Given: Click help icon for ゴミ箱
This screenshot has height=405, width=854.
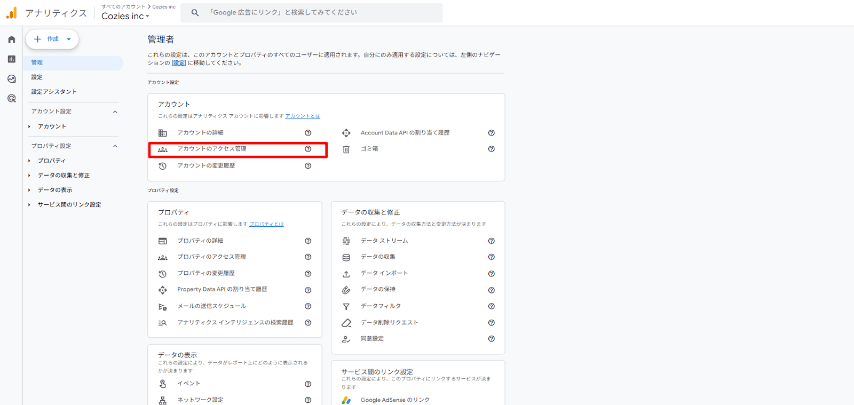Looking at the screenshot, I should 492,149.
